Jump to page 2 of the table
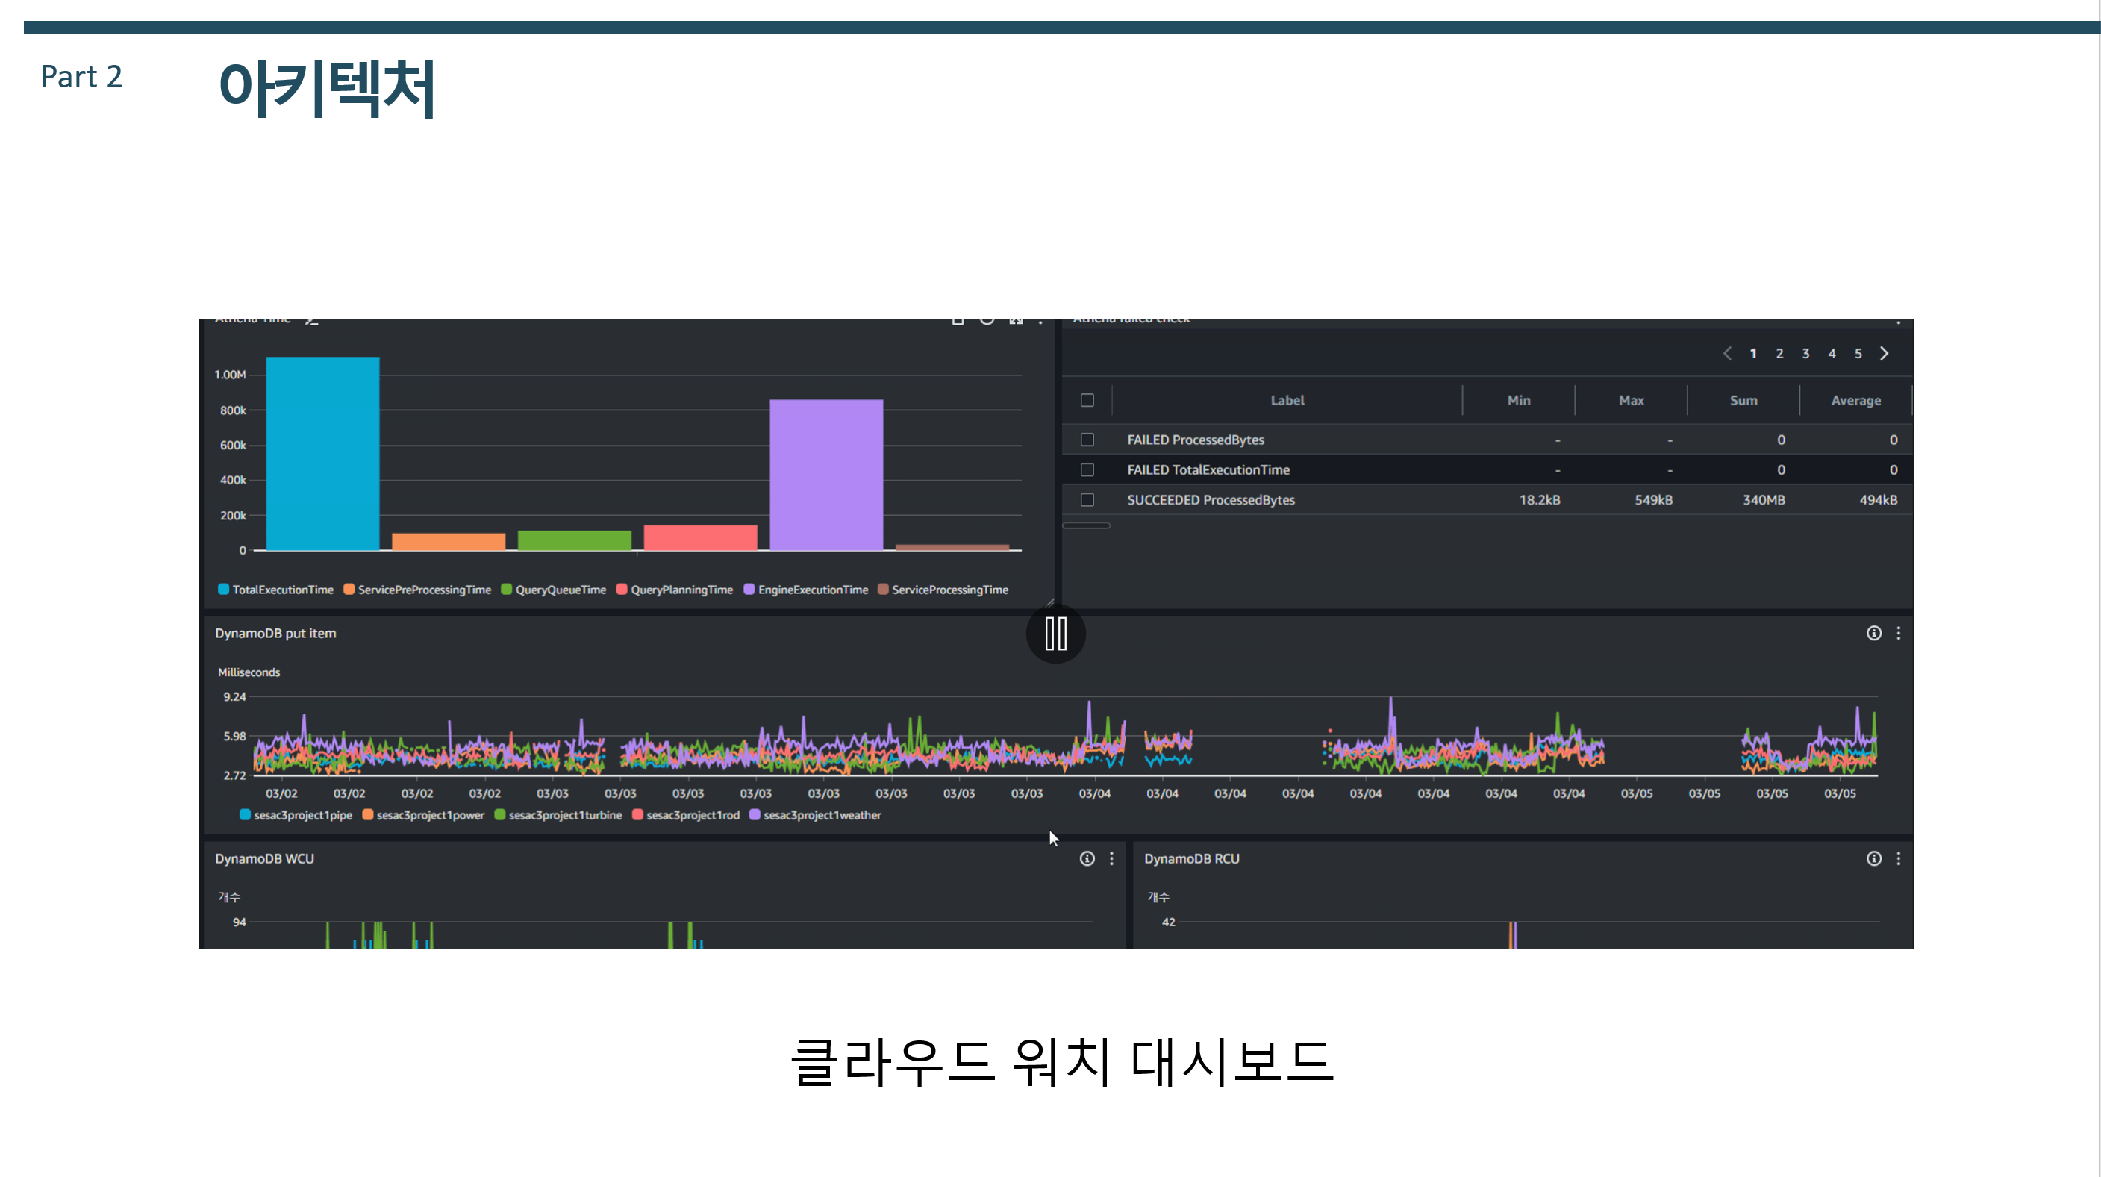The width and height of the screenshot is (2101, 1177). 1779,353
